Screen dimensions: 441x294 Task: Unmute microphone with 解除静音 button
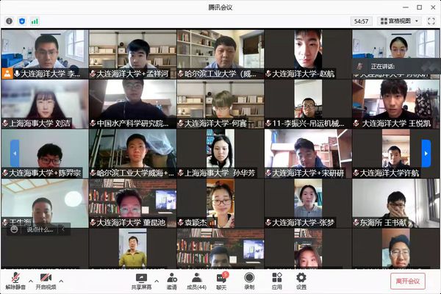point(15,280)
